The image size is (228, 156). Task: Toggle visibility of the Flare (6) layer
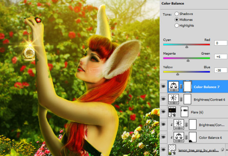(163, 112)
